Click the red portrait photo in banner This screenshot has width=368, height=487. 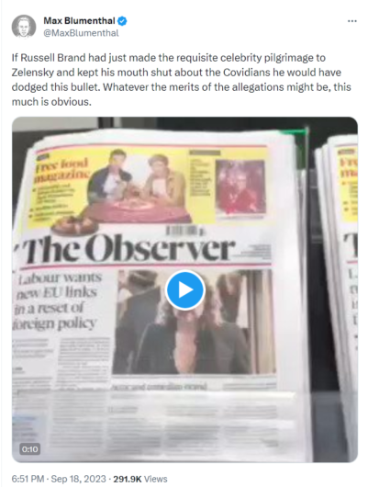pos(240,187)
